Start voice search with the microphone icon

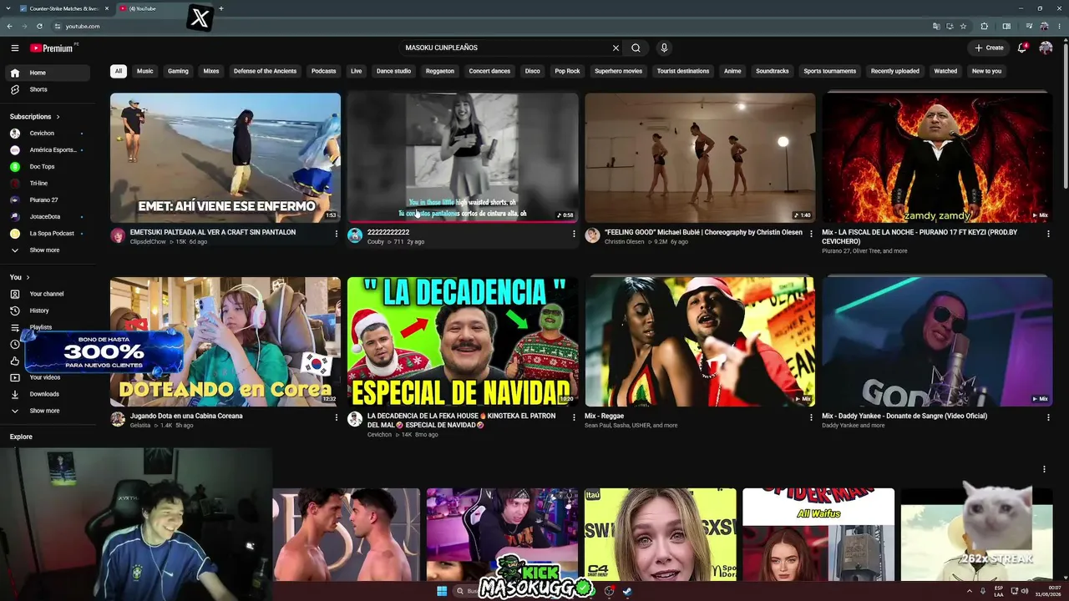pos(664,48)
